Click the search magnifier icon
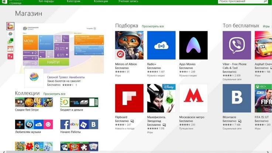Image resolution: width=272 pixels, height=153 pixels. [x=265, y=1]
